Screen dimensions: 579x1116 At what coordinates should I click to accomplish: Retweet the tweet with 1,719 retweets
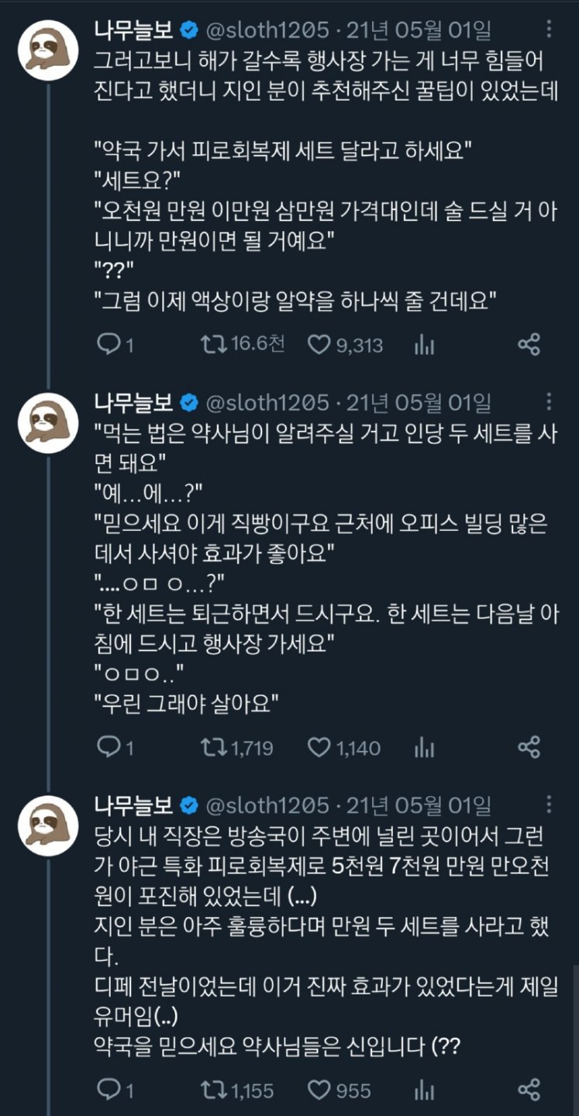pos(213,747)
